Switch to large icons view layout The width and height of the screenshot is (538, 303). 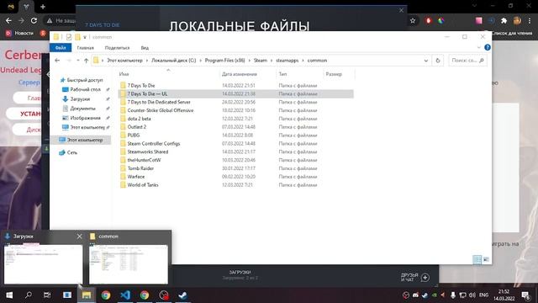(486, 259)
